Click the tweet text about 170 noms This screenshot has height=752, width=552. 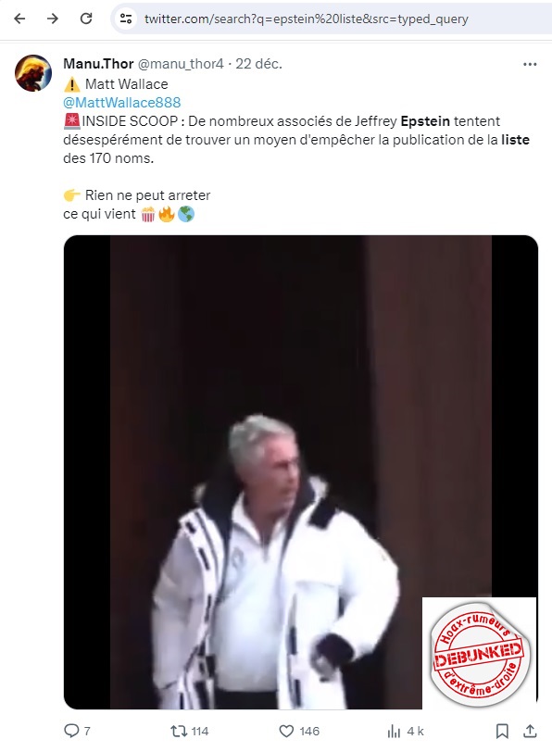click(x=296, y=140)
